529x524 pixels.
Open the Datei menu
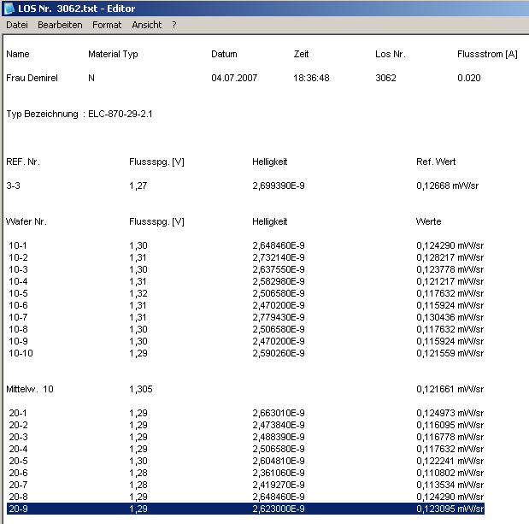(17, 25)
